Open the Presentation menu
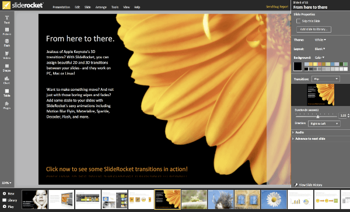This screenshot has width=350, height=212. (61, 7)
